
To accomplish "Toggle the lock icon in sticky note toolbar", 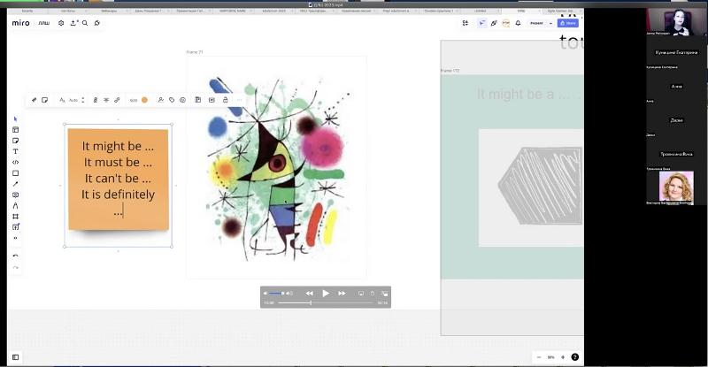I will click(225, 100).
